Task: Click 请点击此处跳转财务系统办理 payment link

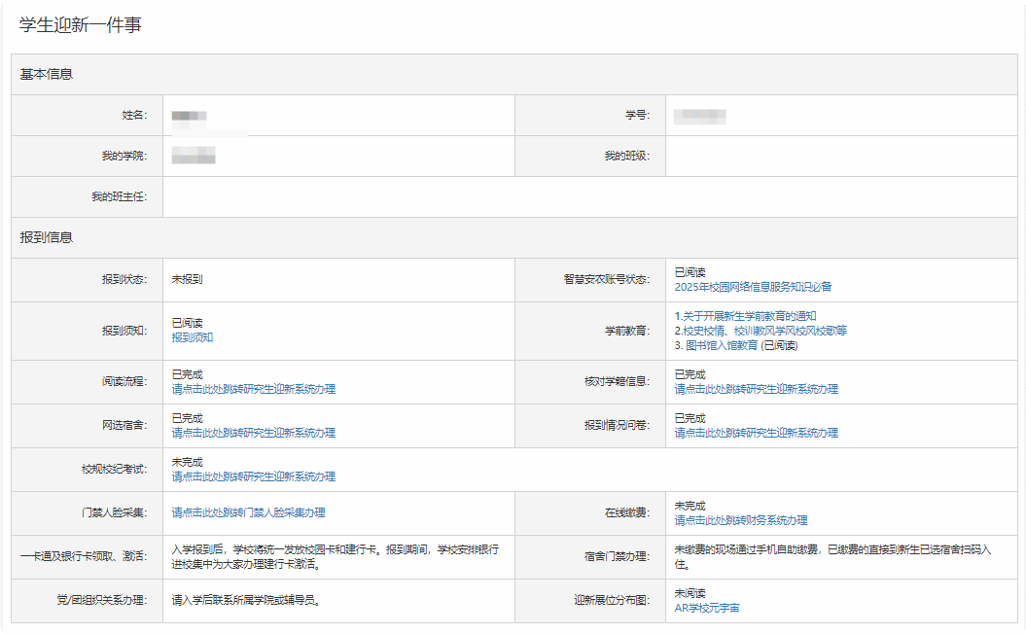Action: click(740, 520)
